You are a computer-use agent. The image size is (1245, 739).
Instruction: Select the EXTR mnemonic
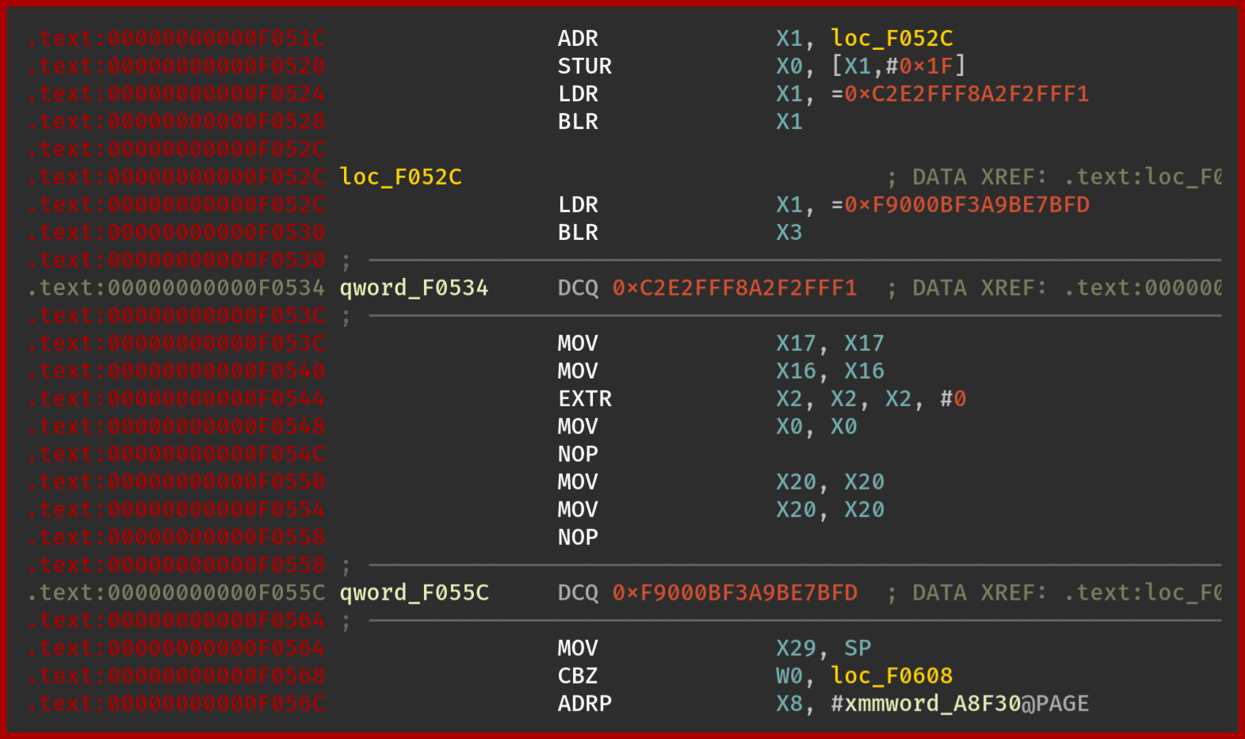click(x=585, y=398)
